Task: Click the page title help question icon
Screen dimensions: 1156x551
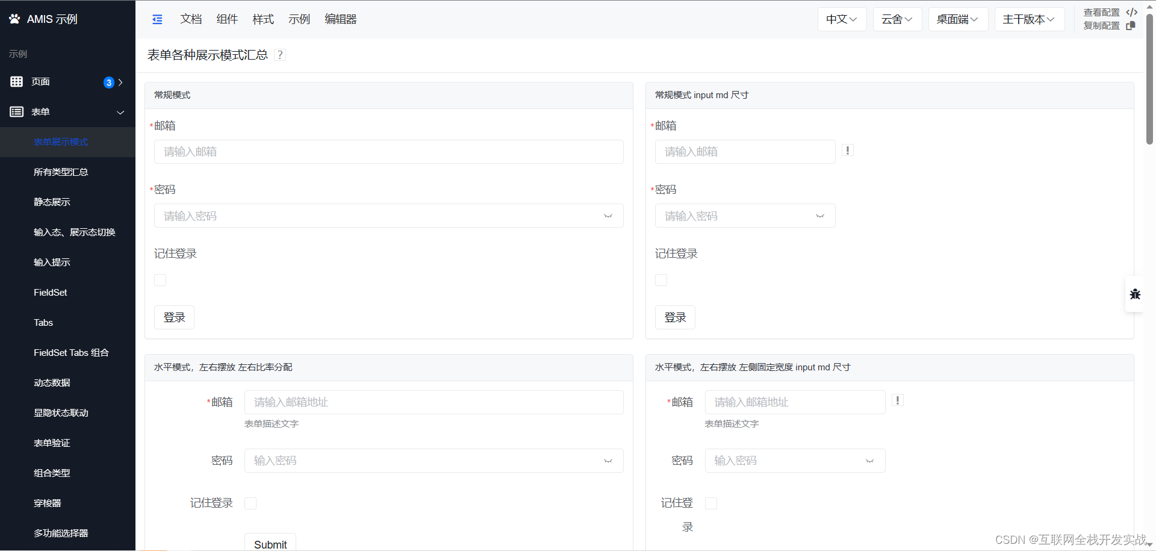Action: point(280,55)
